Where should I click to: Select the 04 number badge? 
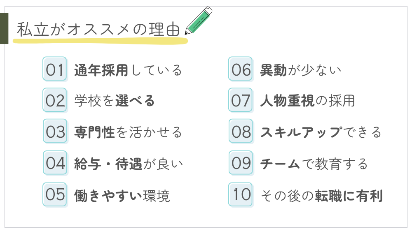click(x=55, y=163)
